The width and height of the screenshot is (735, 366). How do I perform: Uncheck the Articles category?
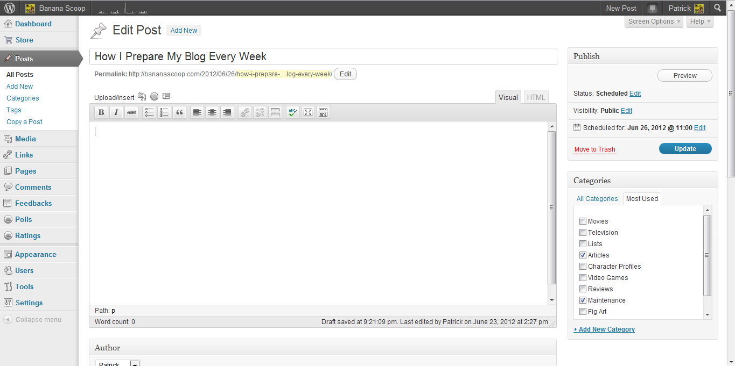pos(583,255)
